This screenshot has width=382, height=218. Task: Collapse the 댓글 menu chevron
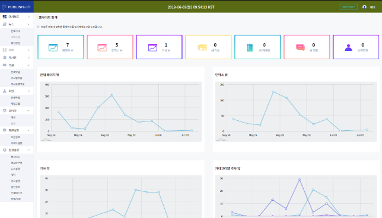pyautogui.click(x=28, y=65)
